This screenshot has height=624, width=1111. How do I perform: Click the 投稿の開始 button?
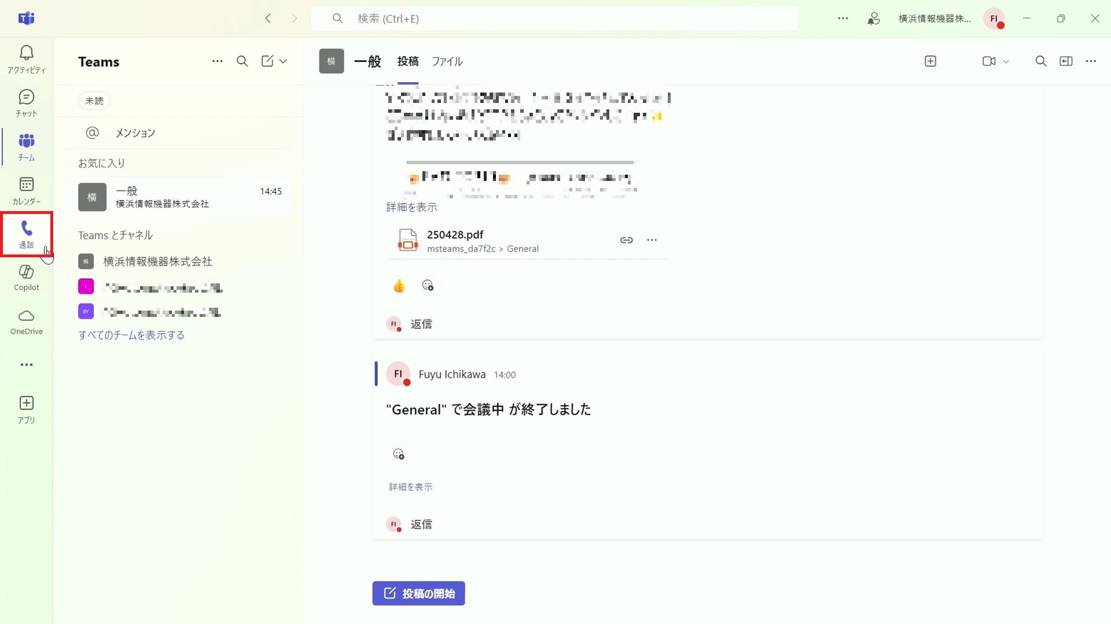pyautogui.click(x=418, y=593)
